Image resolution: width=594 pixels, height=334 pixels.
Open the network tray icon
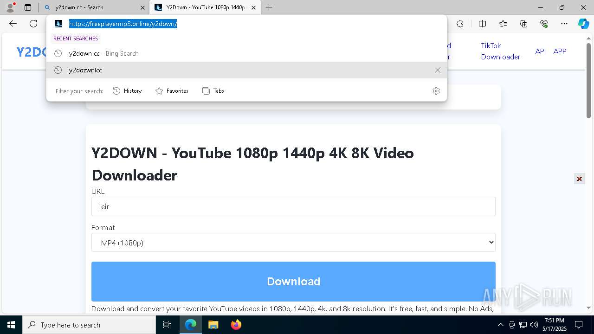(x=523, y=325)
